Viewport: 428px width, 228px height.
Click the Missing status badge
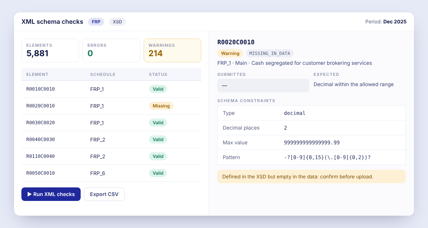161,106
